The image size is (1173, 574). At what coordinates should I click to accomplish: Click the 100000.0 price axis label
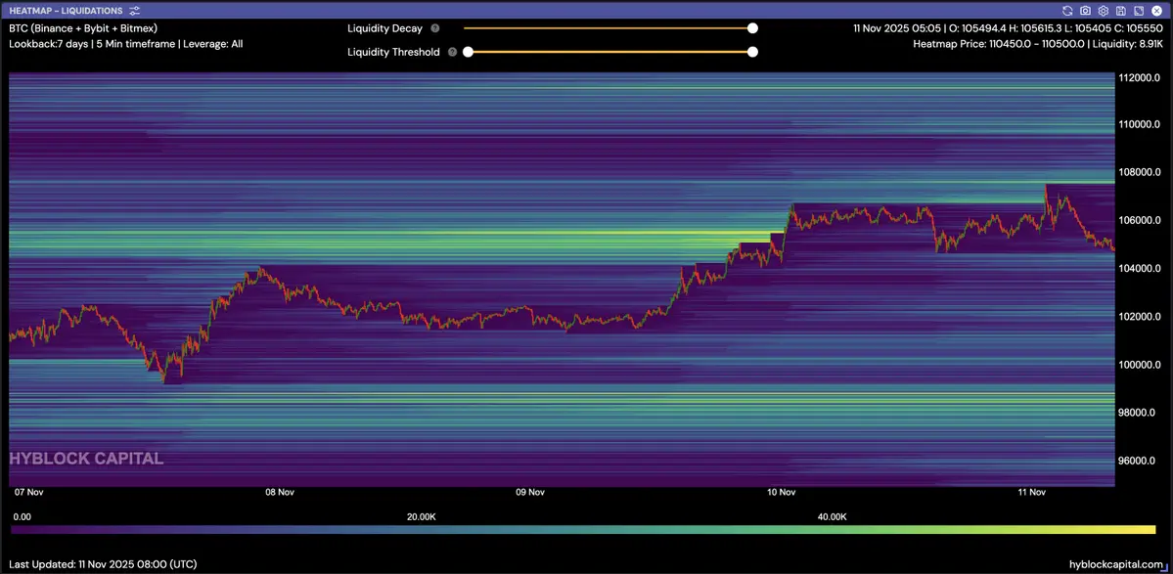pos(1139,365)
